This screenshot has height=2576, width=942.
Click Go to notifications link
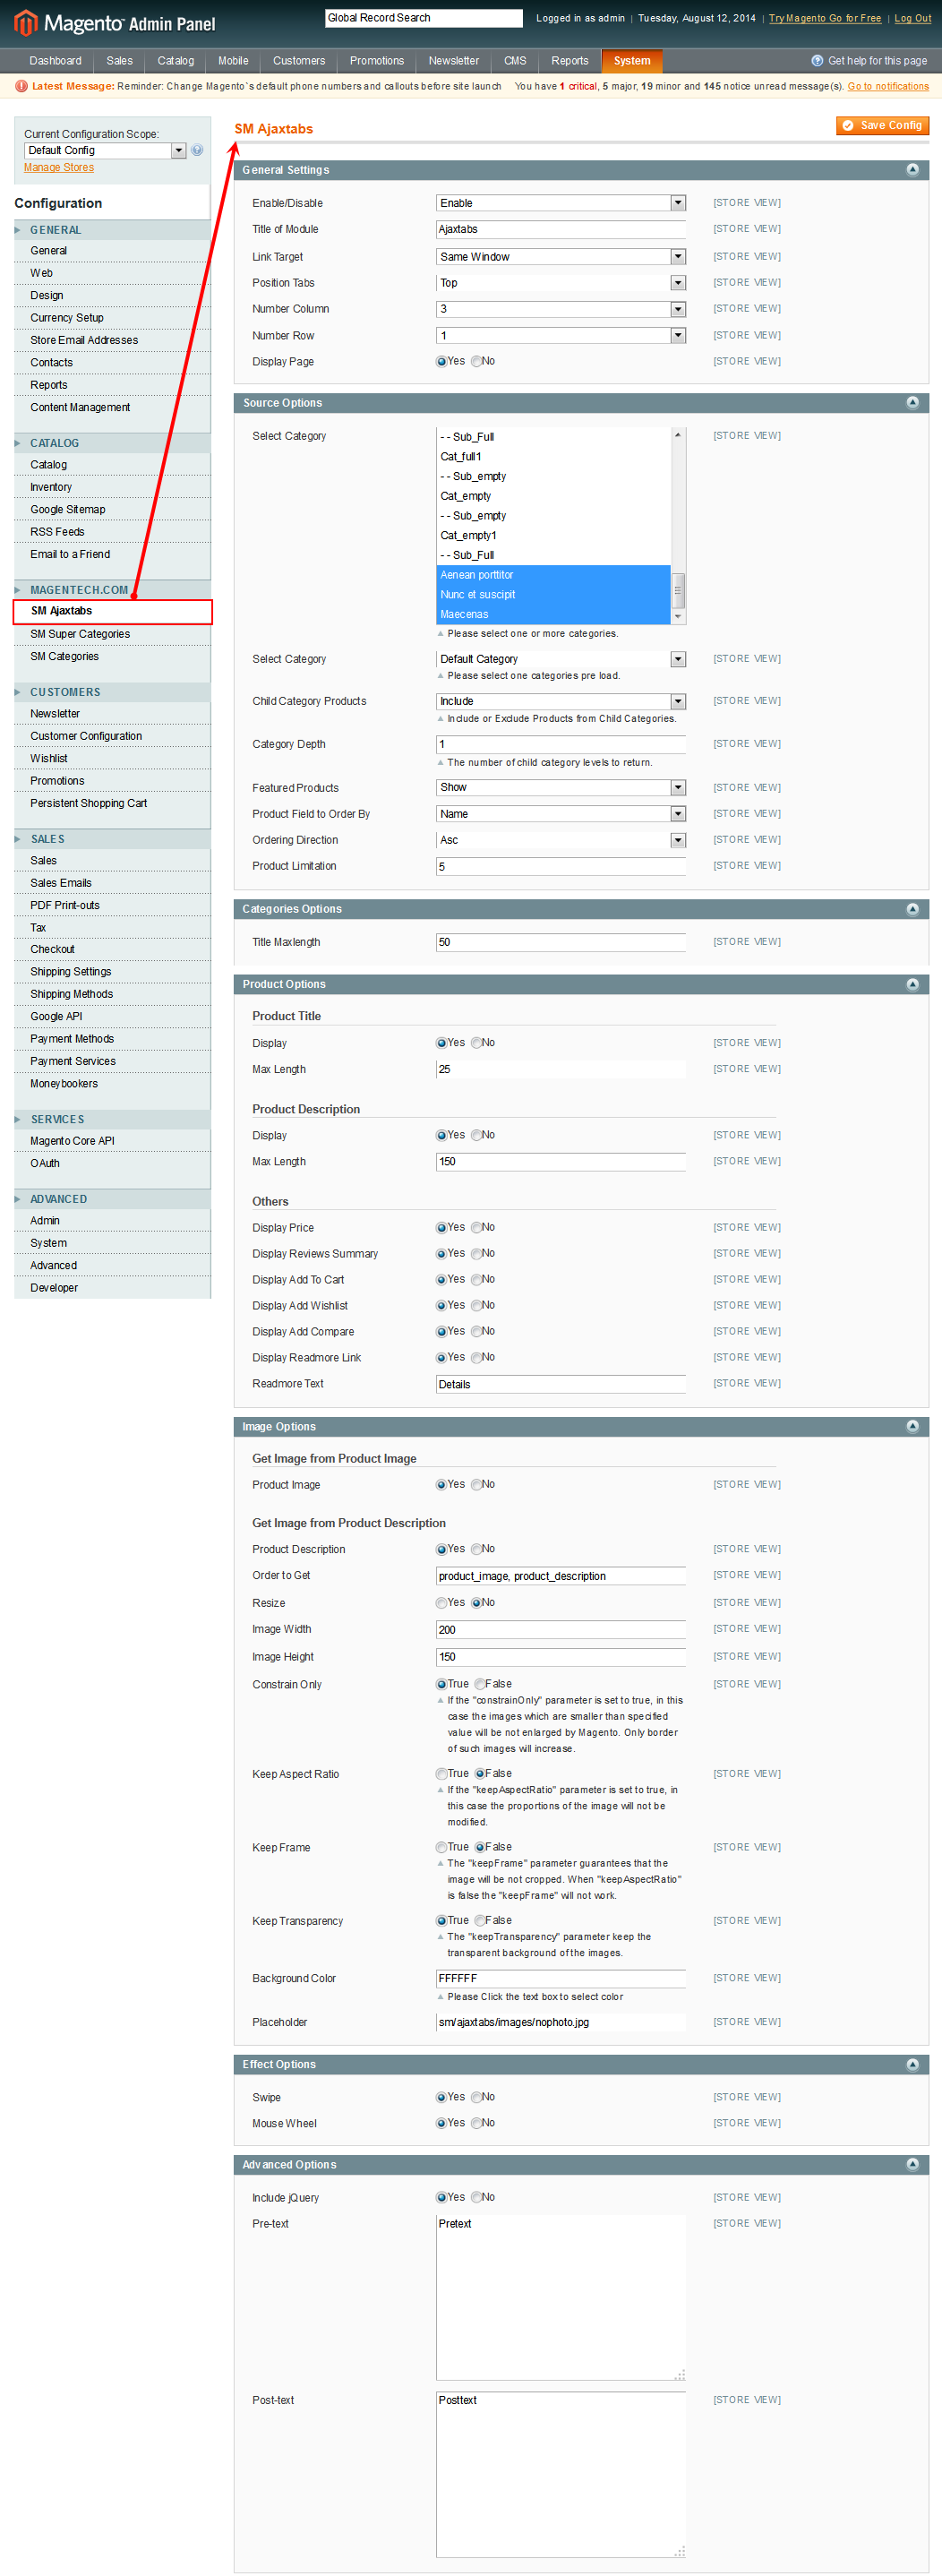[x=888, y=87]
